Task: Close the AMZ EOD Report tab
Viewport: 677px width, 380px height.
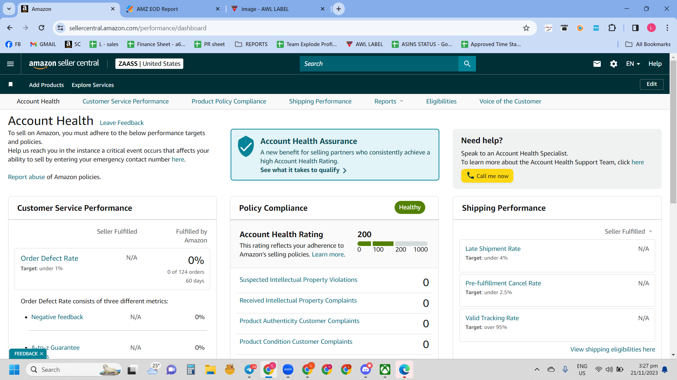Action: (x=218, y=9)
